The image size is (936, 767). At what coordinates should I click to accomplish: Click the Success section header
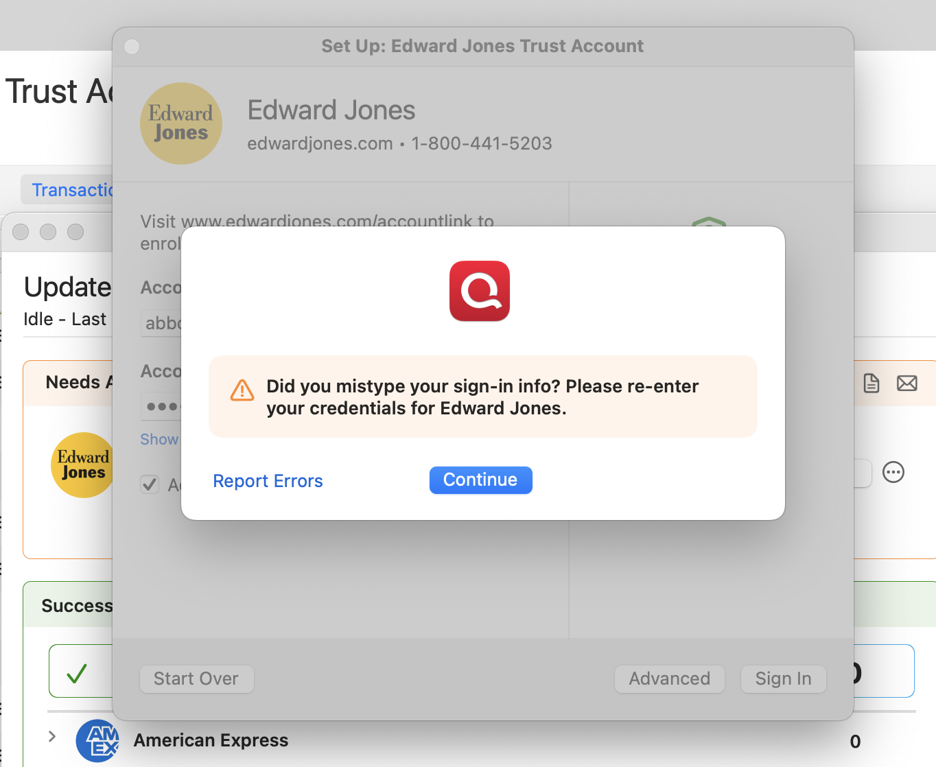pyautogui.click(x=69, y=605)
